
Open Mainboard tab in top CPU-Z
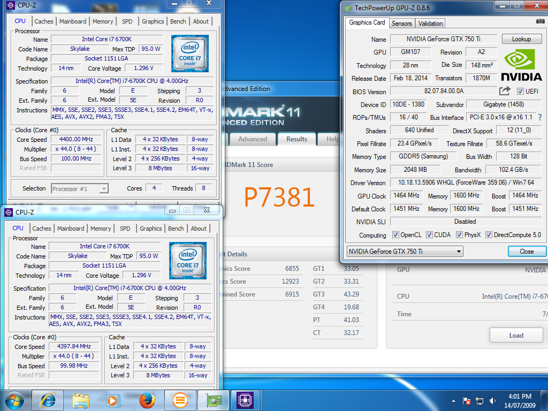pyautogui.click(x=73, y=21)
